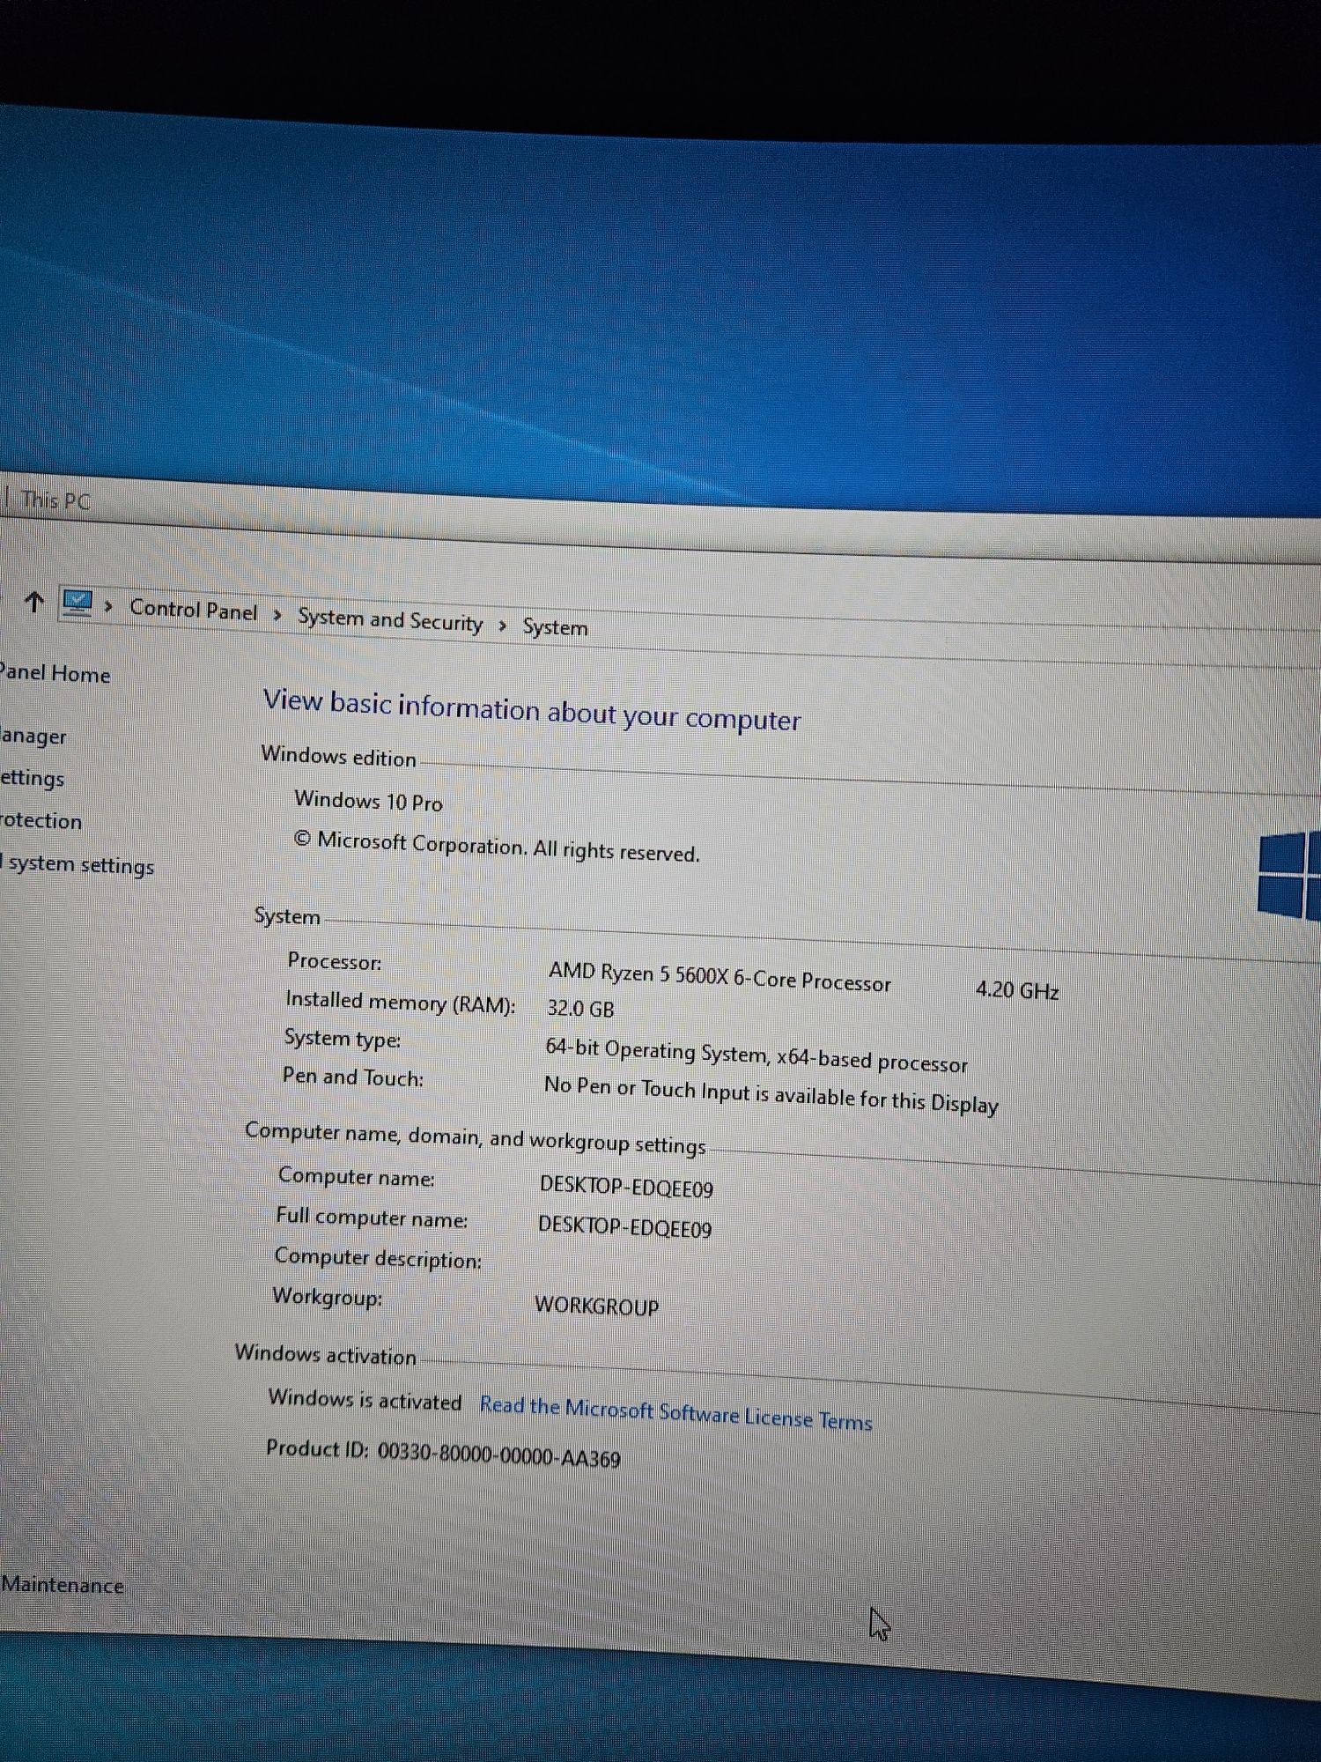Click the computer icon in address bar
Screen dimensions: 1321x1762
[77, 603]
